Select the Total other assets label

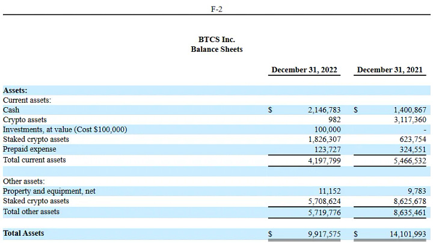pos(31,212)
